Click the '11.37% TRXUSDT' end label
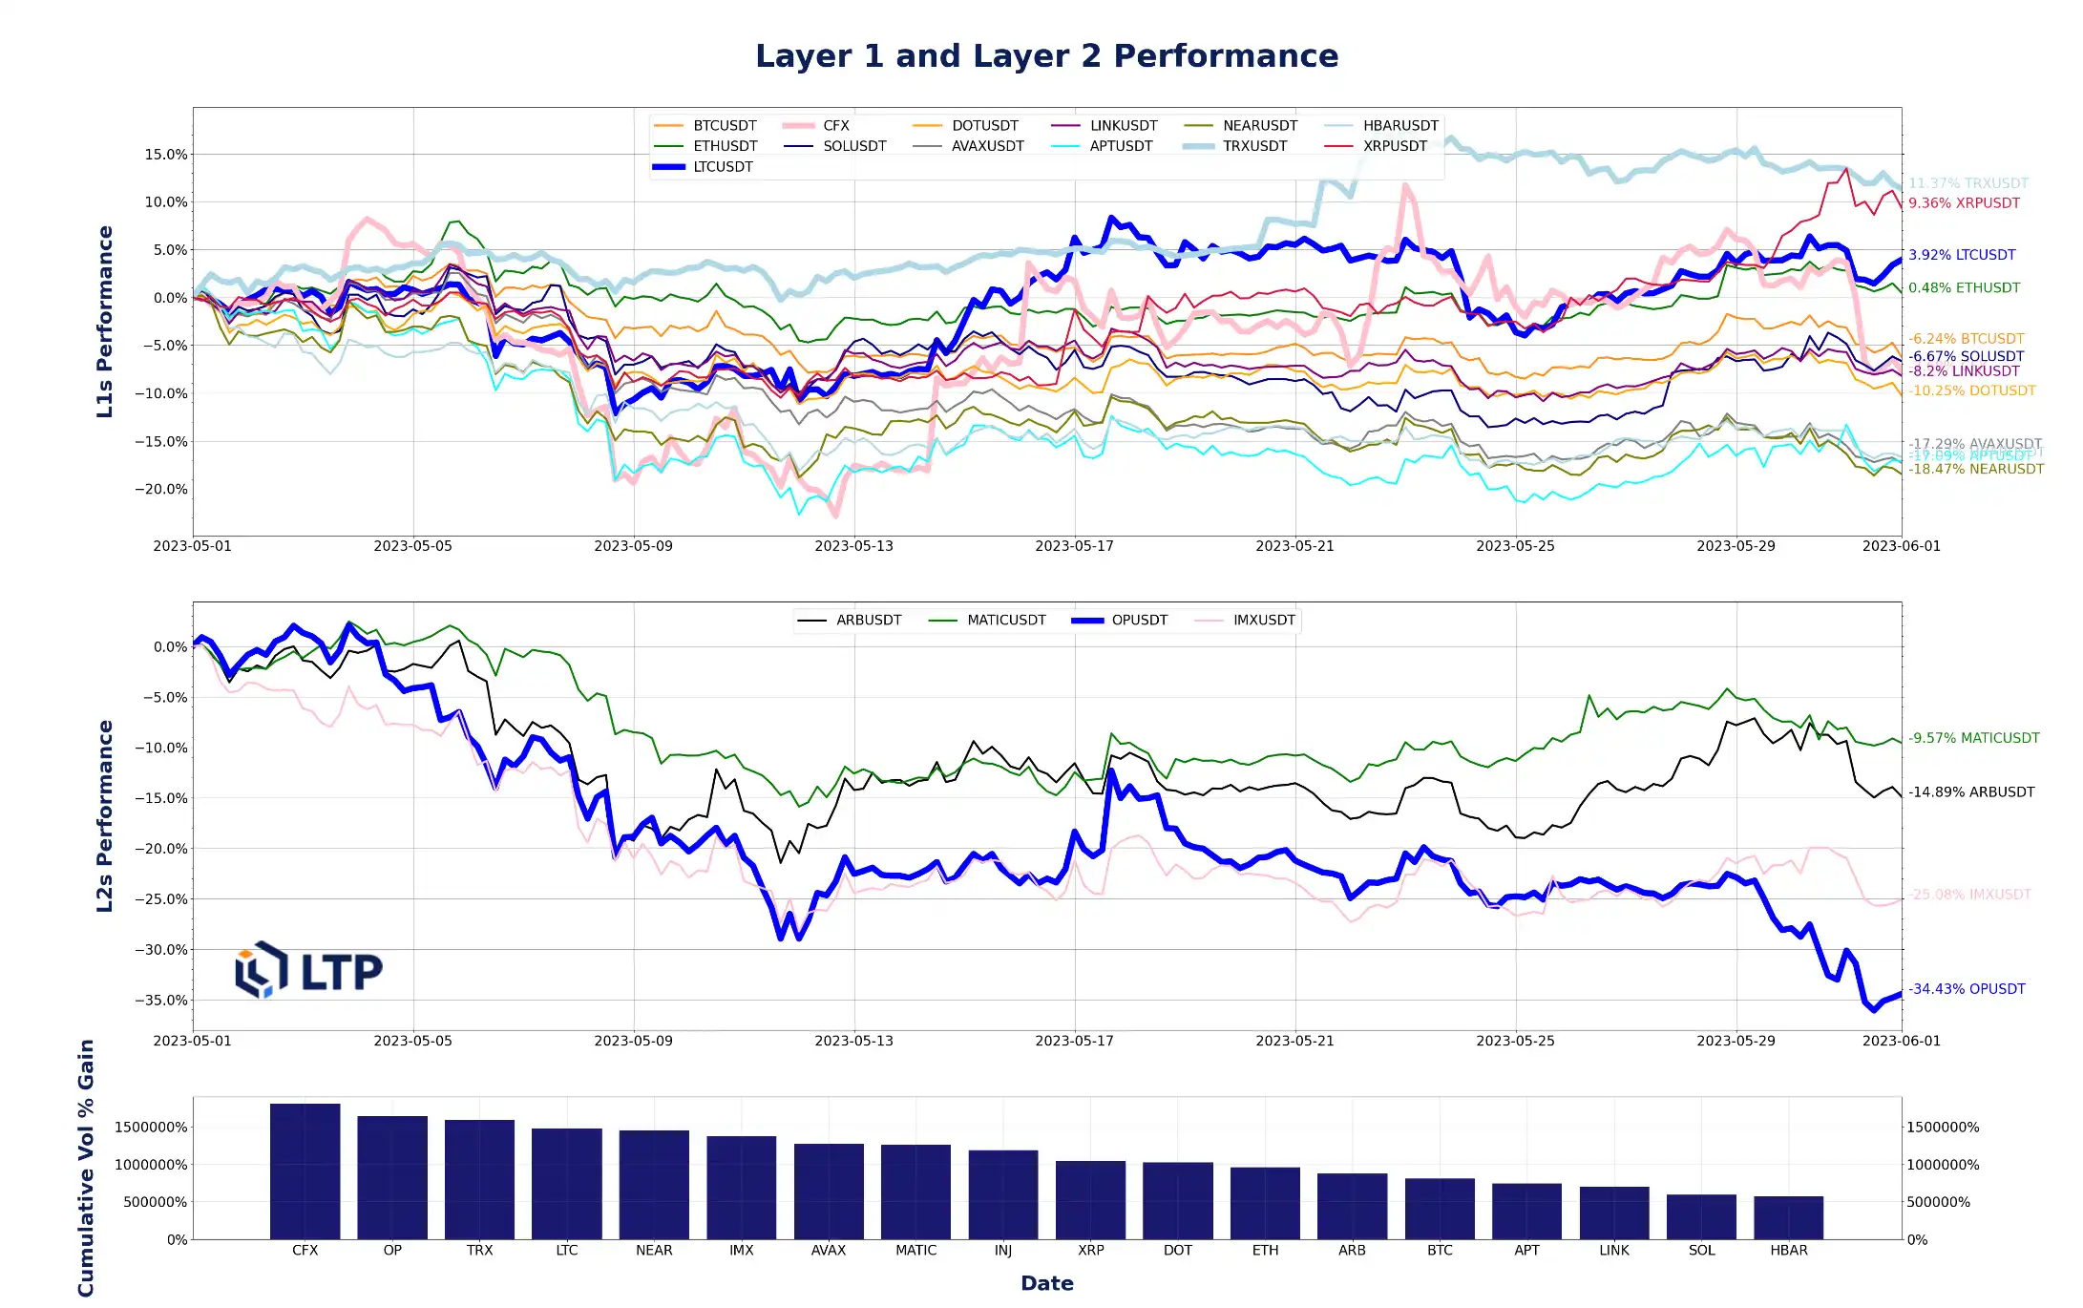Image resolution: width=2083 pixels, height=1308 pixels. click(x=1968, y=183)
